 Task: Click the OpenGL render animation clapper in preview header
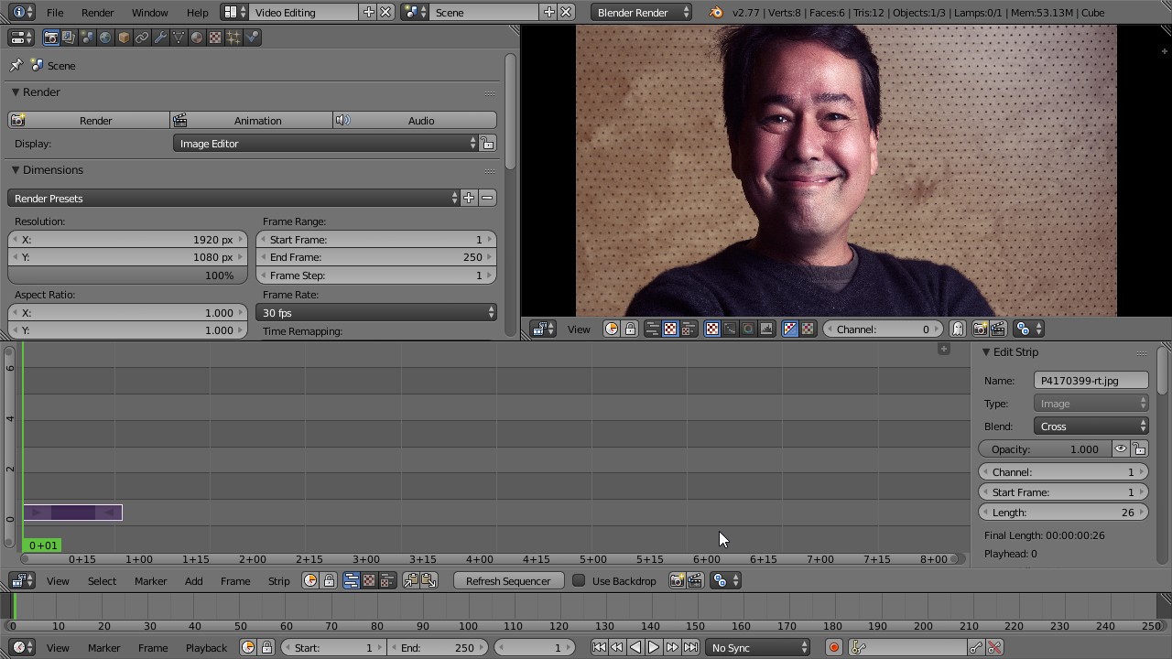point(998,329)
